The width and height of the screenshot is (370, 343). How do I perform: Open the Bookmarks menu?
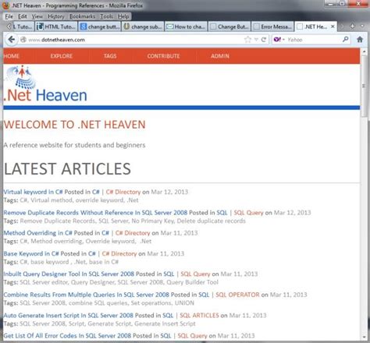click(x=82, y=16)
